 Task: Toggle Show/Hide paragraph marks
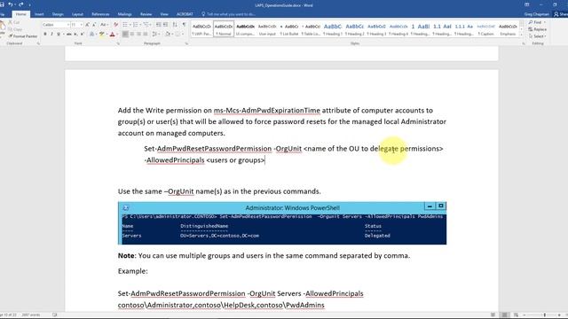(x=184, y=25)
